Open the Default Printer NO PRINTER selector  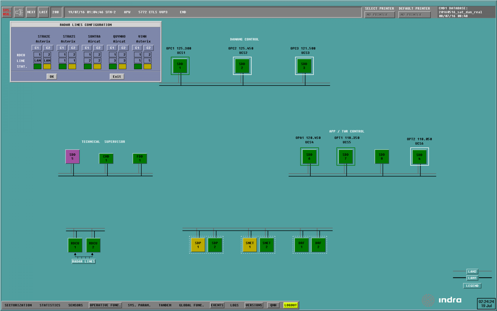pyautogui.click(x=414, y=15)
